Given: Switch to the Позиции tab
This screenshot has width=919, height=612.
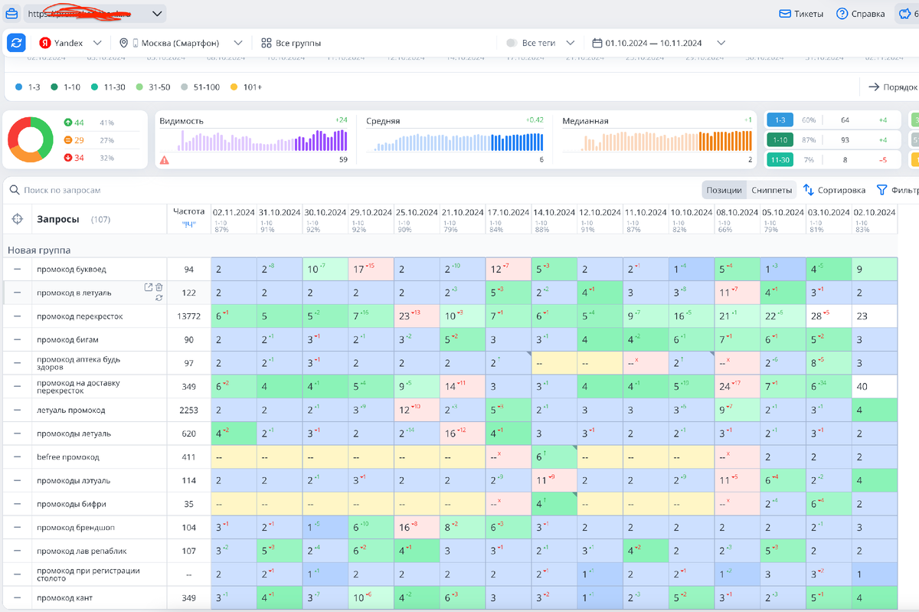Looking at the screenshot, I should pyautogui.click(x=724, y=190).
